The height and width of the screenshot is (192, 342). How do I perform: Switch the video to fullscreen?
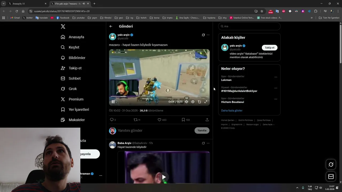206,102
